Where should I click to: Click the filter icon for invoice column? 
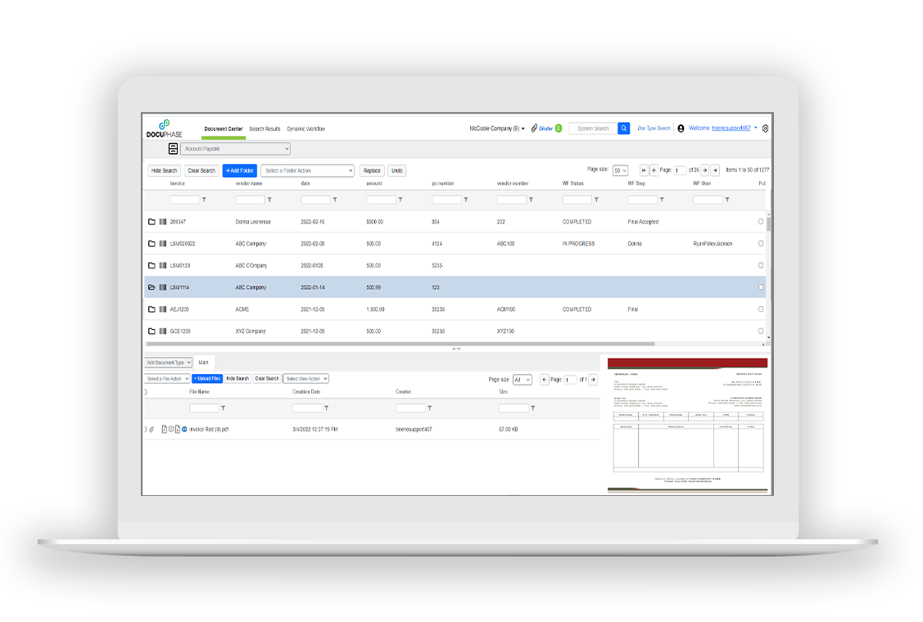(x=204, y=200)
